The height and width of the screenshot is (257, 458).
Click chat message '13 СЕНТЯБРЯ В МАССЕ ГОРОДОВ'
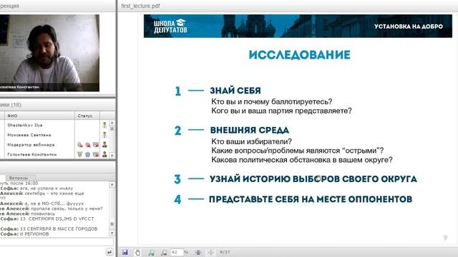pos(59,228)
